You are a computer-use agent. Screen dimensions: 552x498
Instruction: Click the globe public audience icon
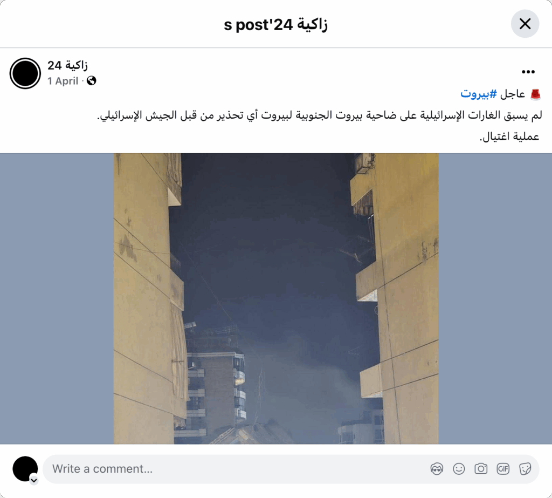coord(92,81)
